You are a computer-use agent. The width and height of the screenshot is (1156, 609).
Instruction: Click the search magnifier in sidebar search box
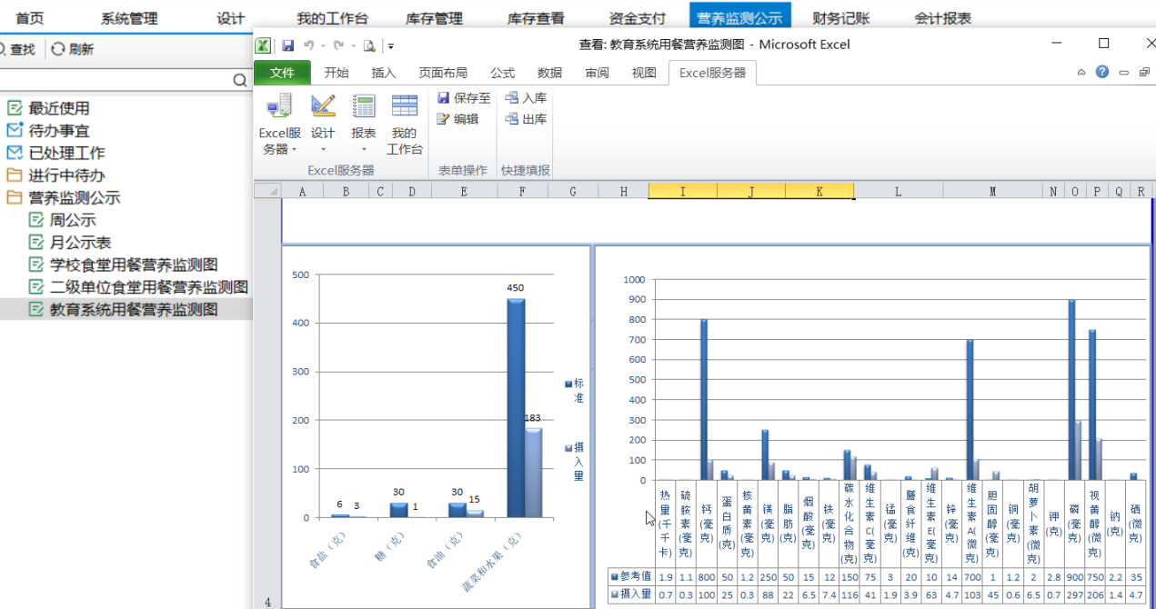239,80
